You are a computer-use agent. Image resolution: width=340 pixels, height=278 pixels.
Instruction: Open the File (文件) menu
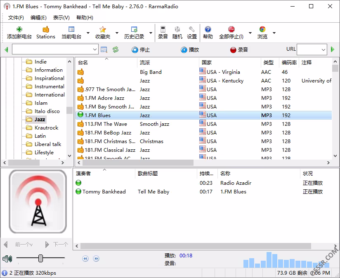pyautogui.click(x=16, y=18)
